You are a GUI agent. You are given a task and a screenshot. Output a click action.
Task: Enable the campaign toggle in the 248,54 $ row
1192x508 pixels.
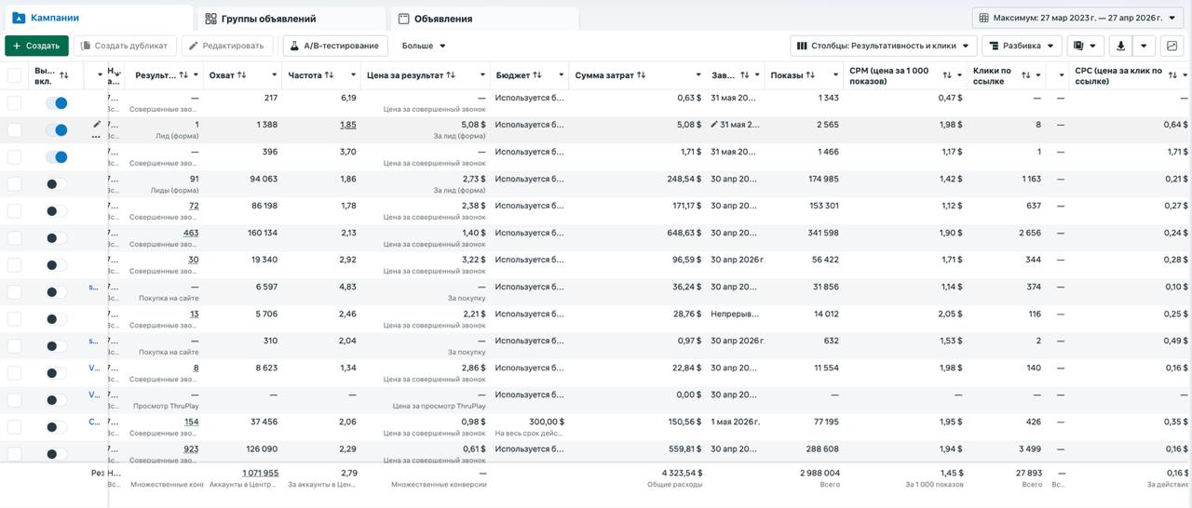coord(56,184)
